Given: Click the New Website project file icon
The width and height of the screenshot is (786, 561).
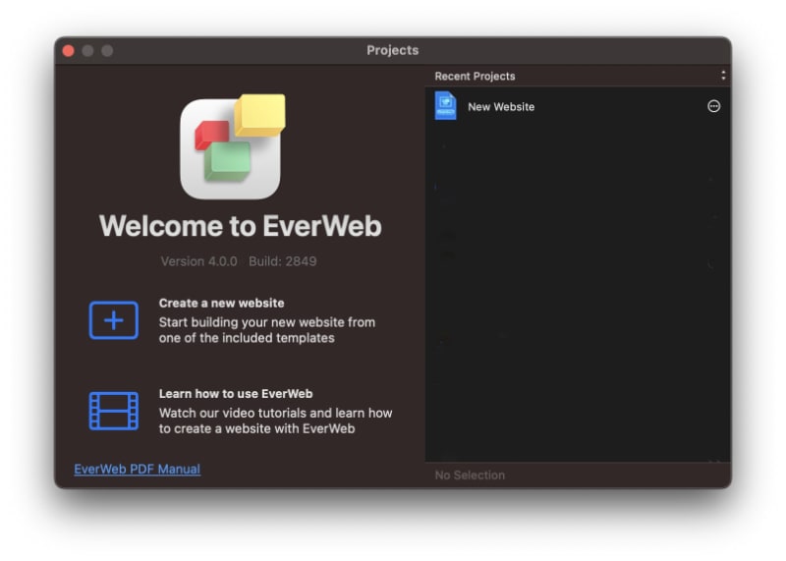Looking at the screenshot, I should (445, 106).
